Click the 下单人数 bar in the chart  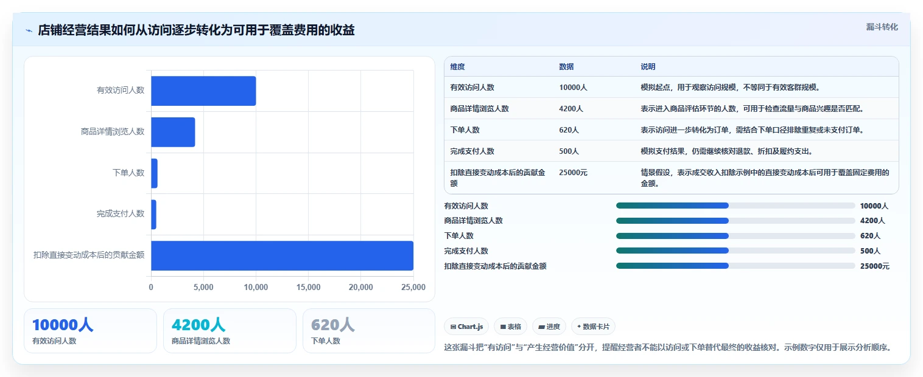point(154,173)
